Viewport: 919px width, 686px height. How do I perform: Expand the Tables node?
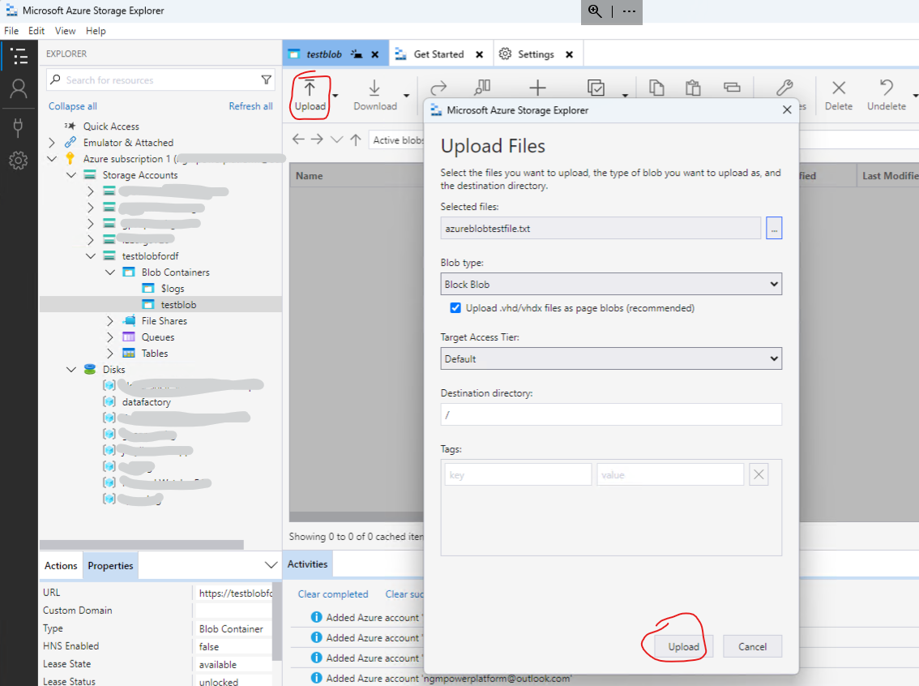(x=109, y=354)
